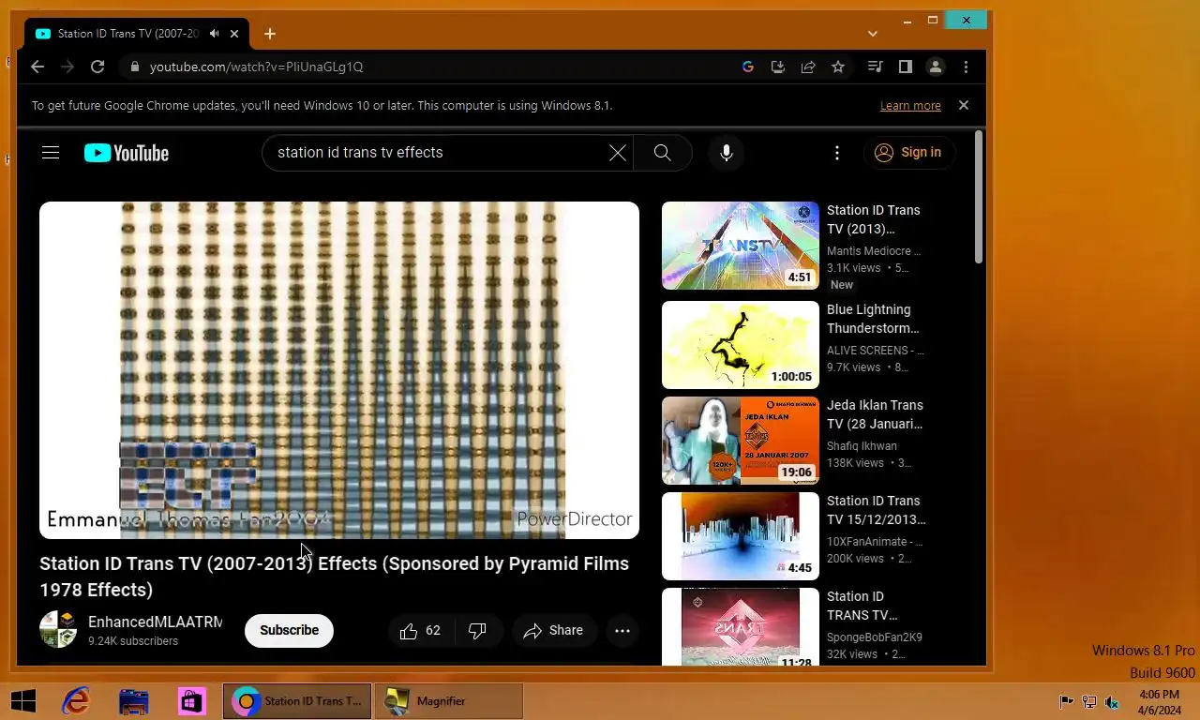The height and width of the screenshot is (720, 1200).
Task: Open the Chrome profile avatar icon
Action: (x=935, y=67)
